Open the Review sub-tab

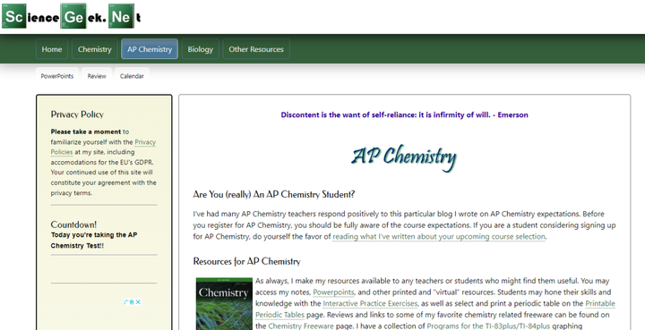[97, 76]
